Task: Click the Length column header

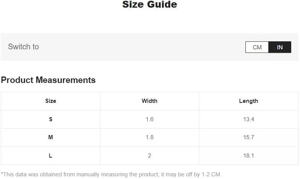Action: (248, 101)
